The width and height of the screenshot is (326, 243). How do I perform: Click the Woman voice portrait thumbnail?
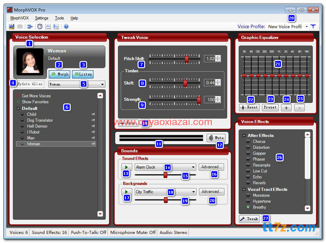(30, 62)
